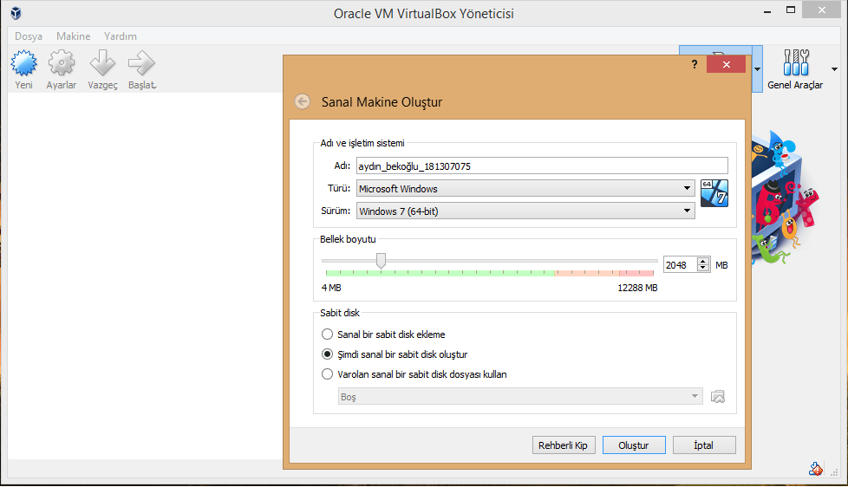This screenshot has width=848, height=487.
Task: Click the Vazgeç down-arrow icon
Action: [x=102, y=63]
